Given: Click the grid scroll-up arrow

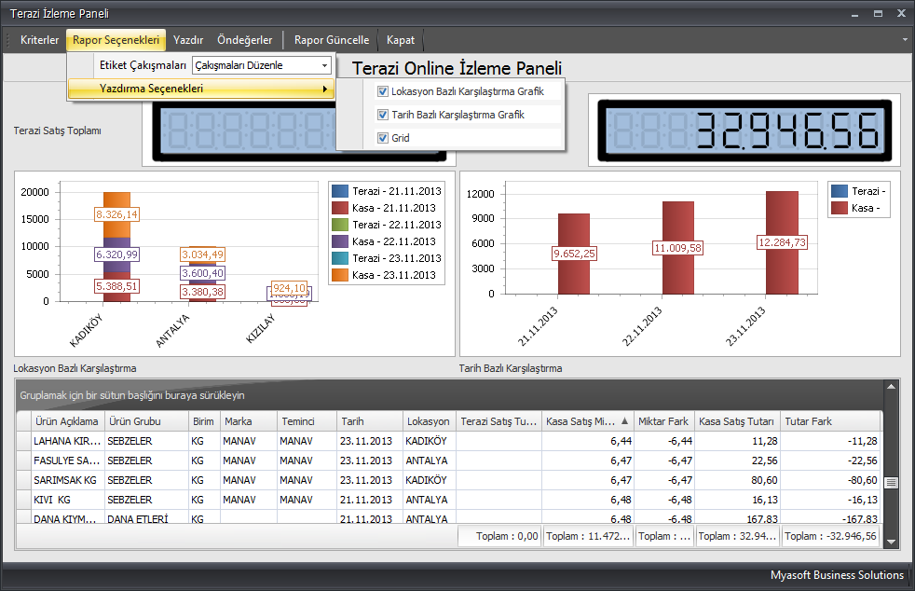Looking at the screenshot, I should click(891, 386).
